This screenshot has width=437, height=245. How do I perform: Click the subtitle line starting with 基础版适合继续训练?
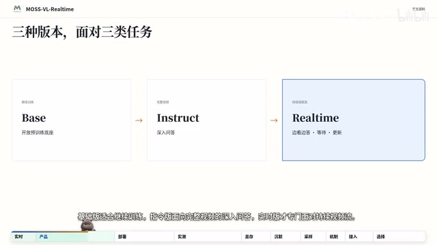coord(216,216)
